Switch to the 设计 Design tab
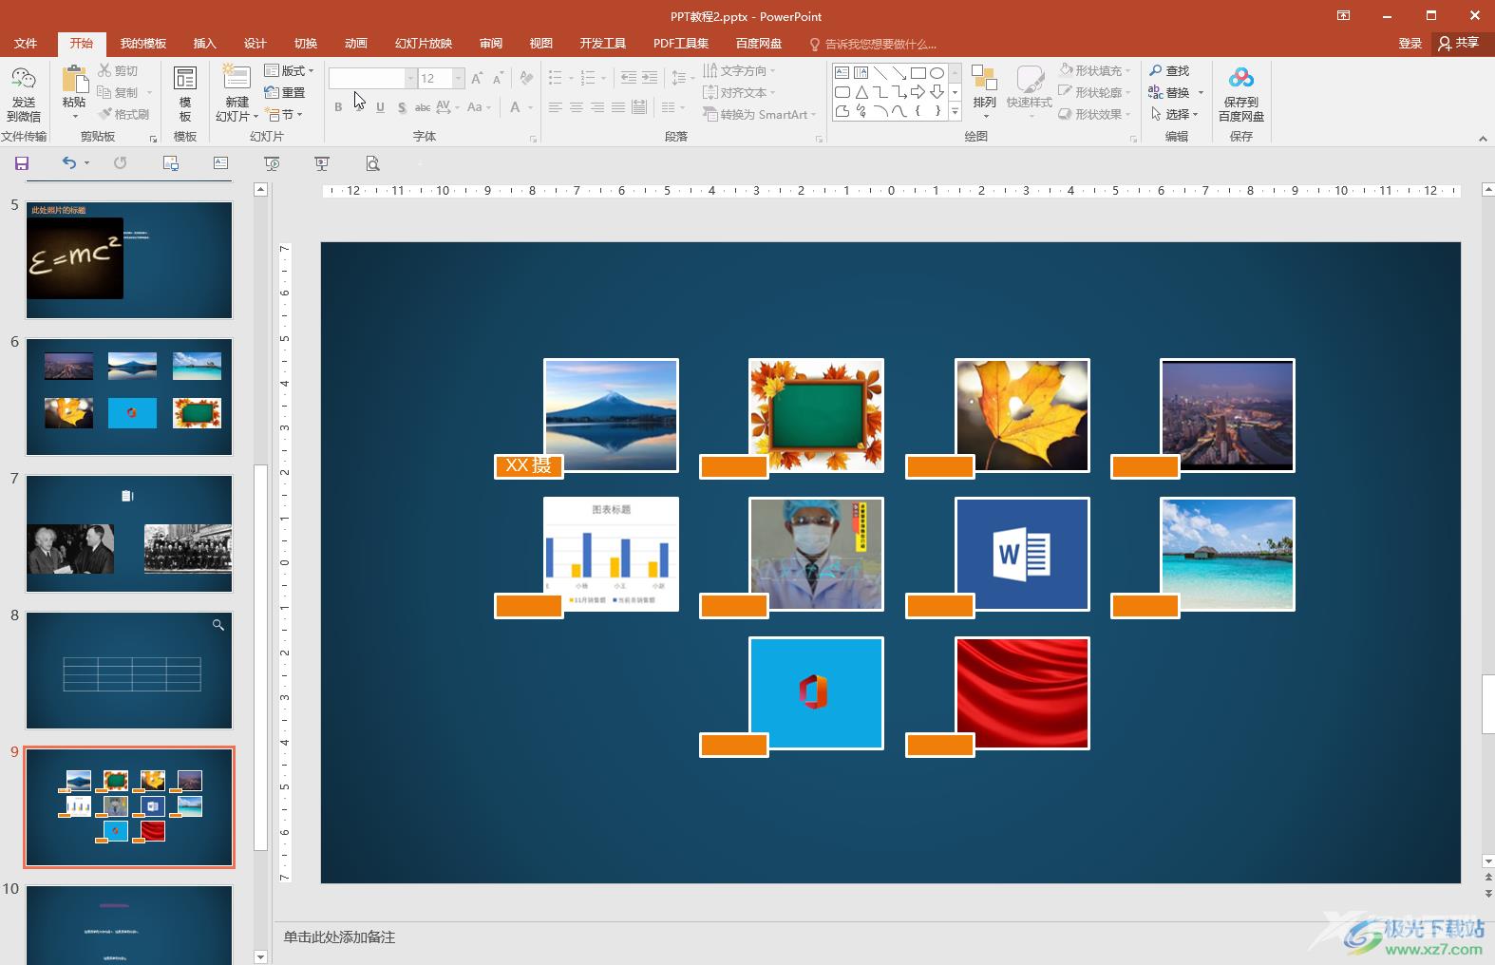Viewport: 1495px width, 965px height. 255,43
